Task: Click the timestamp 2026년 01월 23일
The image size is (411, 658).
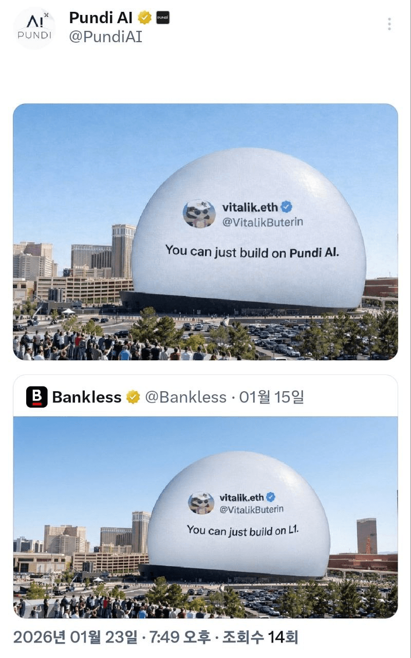Action: [76, 637]
